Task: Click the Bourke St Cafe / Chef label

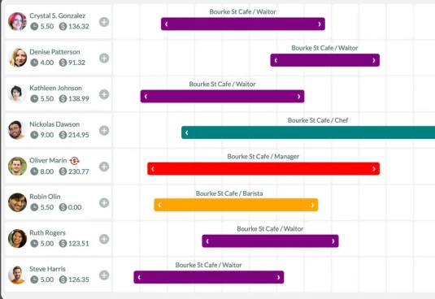Action: click(x=318, y=120)
